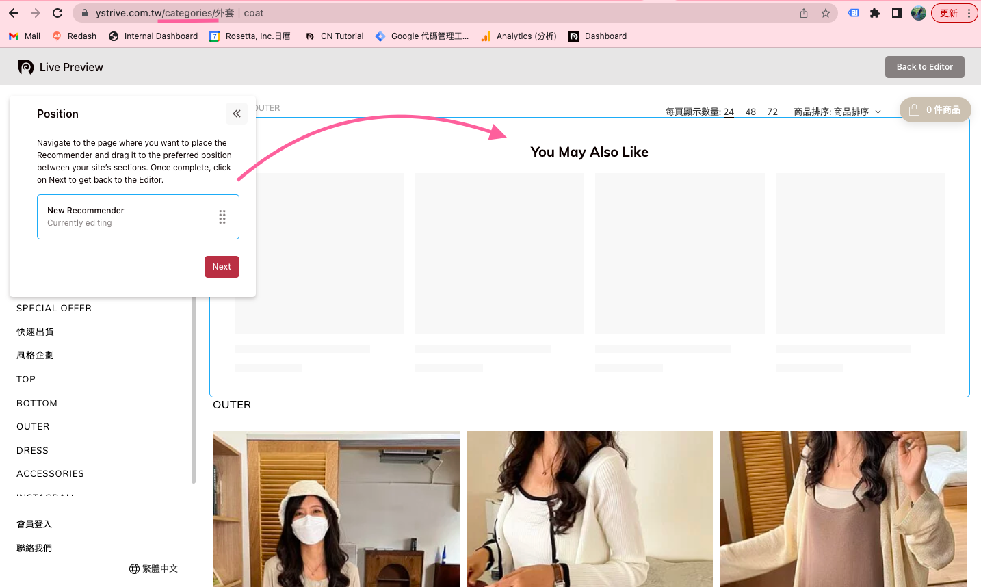This screenshot has height=587, width=981.
Task: Select the New Recommender card
Action: (x=138, y=217)
